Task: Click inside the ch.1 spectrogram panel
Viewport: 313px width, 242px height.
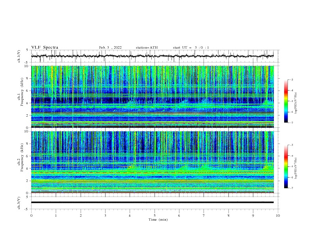Action: (x=153, y=96)
